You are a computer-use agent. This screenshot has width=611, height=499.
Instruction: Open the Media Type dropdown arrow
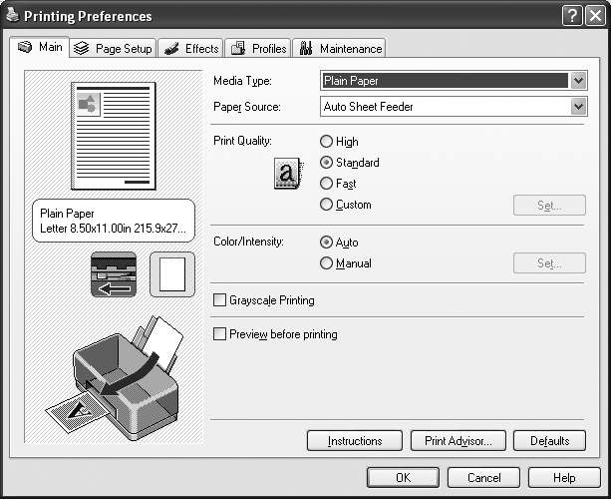coord(579,81)
